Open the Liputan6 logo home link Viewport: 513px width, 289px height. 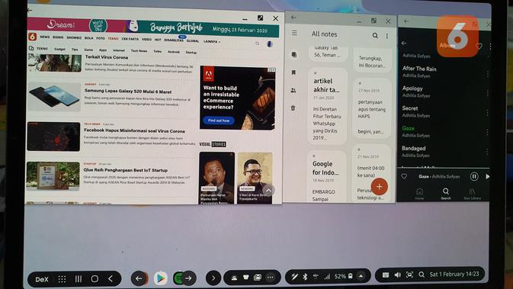point(32,37)
